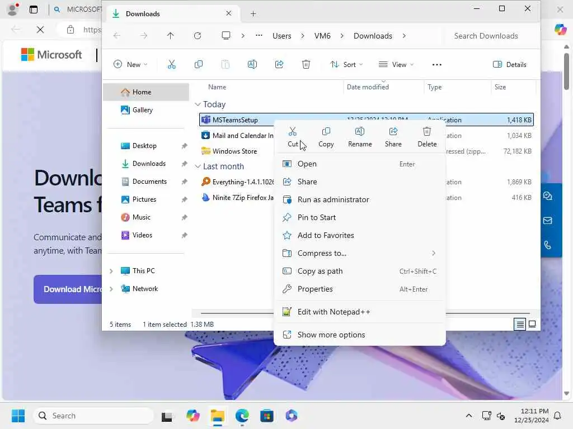The width and height of the screenshot is (573, 429).
Task: Open Properties from context menu
Action: point(360,289)
